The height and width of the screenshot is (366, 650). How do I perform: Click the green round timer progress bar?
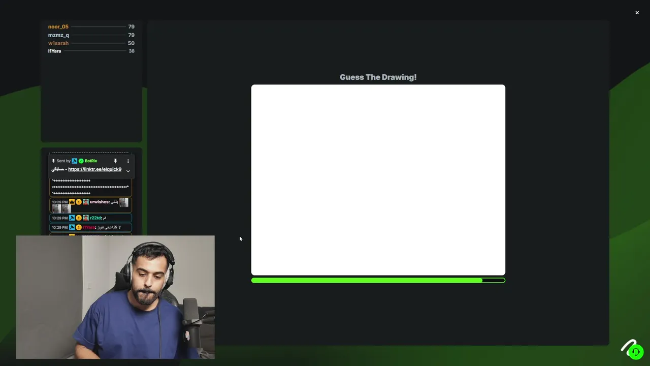point(378,280)
